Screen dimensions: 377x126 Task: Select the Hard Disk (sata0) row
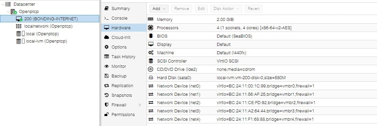click(261, 78)
